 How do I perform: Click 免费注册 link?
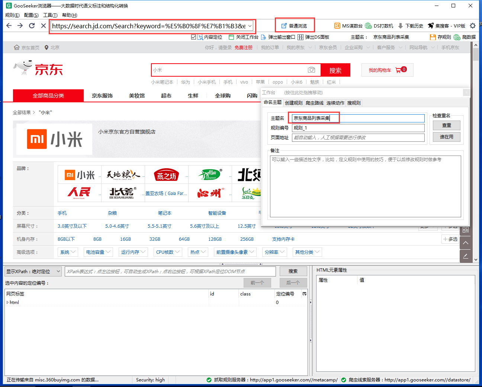(x=243, y=47)
